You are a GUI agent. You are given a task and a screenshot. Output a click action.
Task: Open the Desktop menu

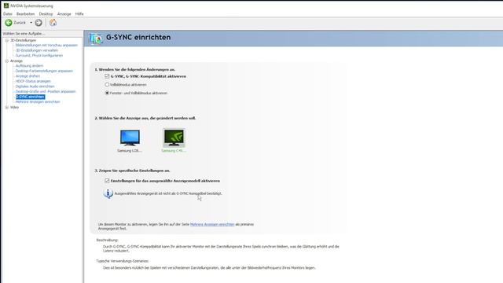(x=46, y=14)
